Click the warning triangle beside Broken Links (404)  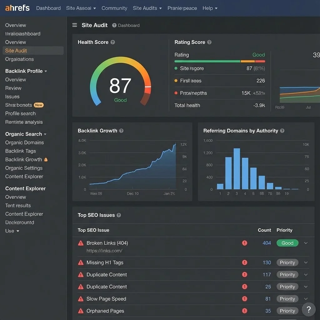(81, 243)
